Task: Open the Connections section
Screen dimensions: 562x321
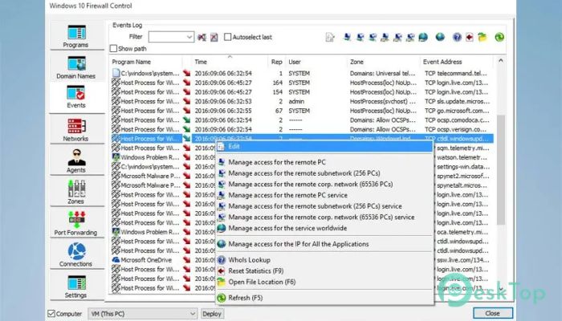Action: (75, 254)
